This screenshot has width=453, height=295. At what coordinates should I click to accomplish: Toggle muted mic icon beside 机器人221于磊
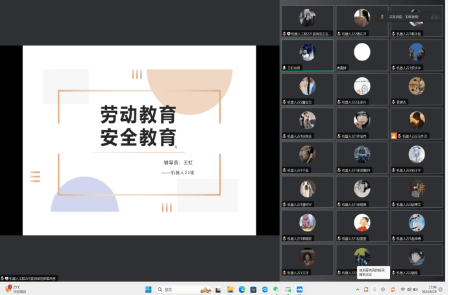[x=285, y=170]
